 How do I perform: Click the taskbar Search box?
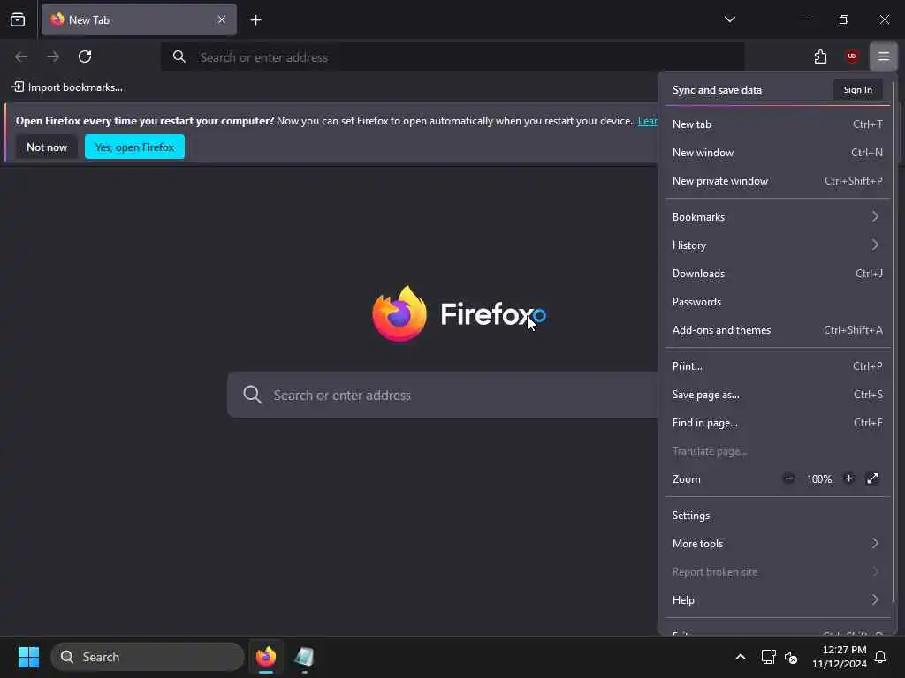tap(148, 657)
